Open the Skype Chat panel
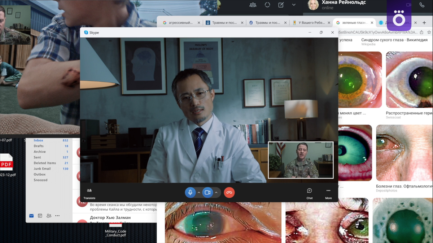The height and width of the screenshot is (243, 433). (x=309, y=194)
